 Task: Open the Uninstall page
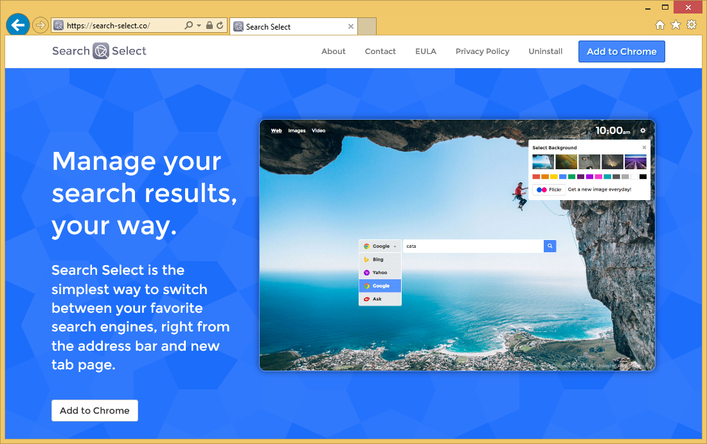click(x=546, y=51)
